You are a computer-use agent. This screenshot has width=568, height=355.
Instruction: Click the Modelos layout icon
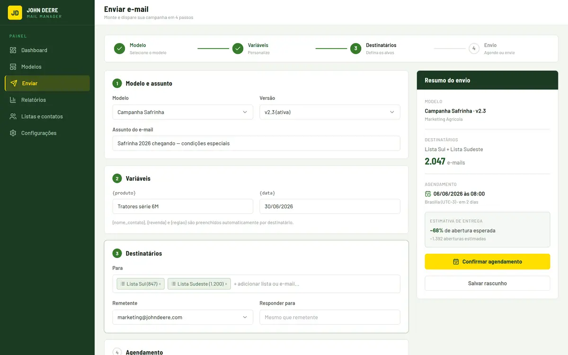click(13, 67)
